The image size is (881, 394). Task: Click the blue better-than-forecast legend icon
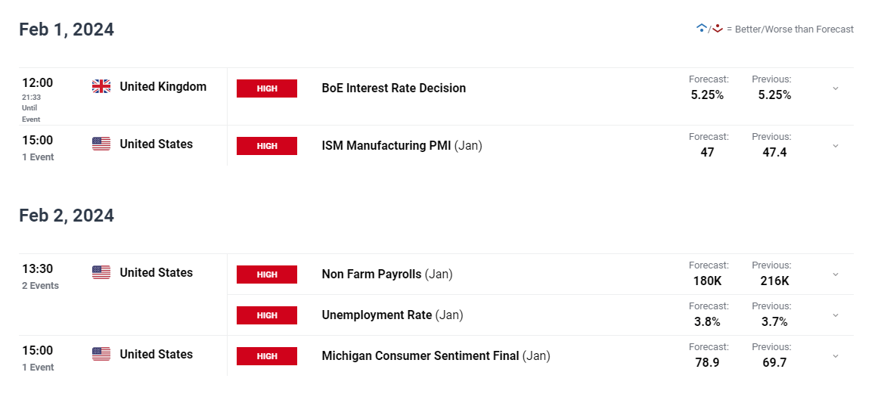pos(701,28)
